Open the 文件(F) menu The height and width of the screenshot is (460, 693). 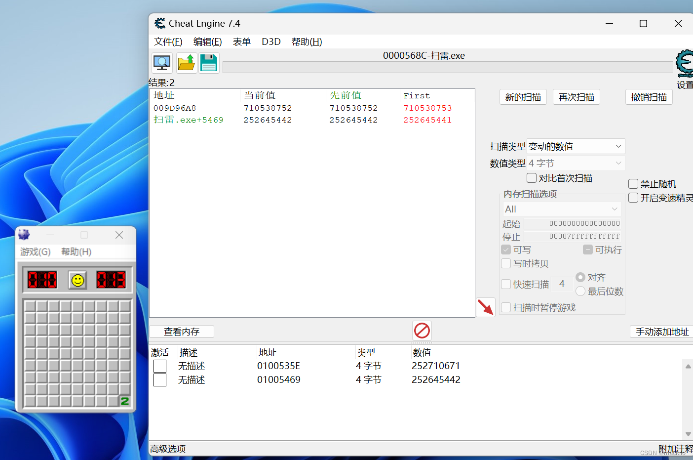point(168,42)
